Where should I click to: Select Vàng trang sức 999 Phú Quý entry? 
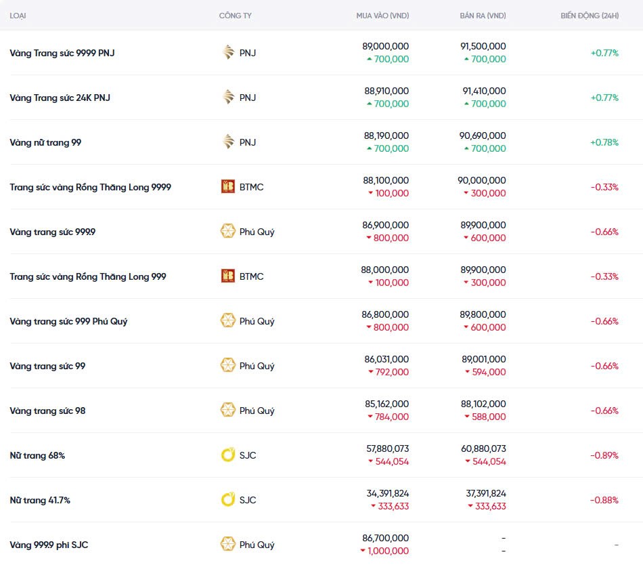68,321
